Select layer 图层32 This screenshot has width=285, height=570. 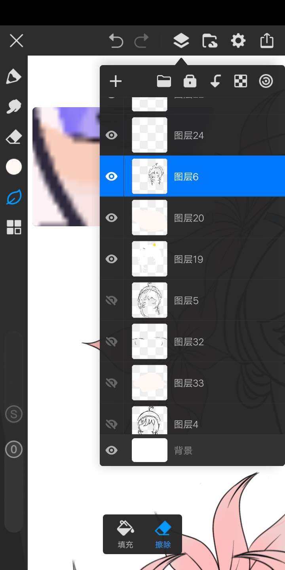[206, 342]
